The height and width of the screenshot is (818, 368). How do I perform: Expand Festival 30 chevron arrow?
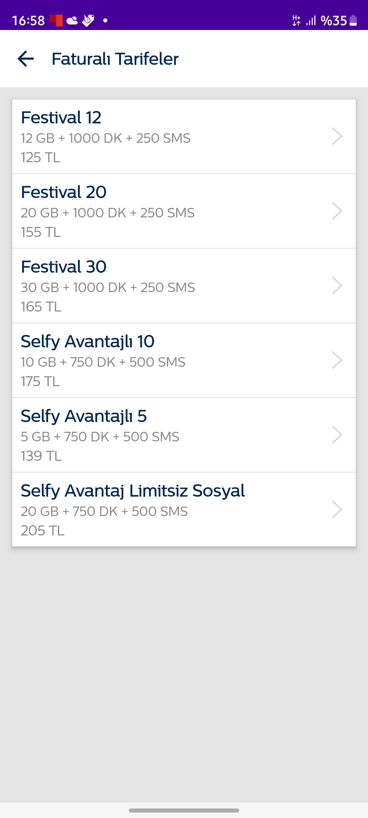coord(337,286)
